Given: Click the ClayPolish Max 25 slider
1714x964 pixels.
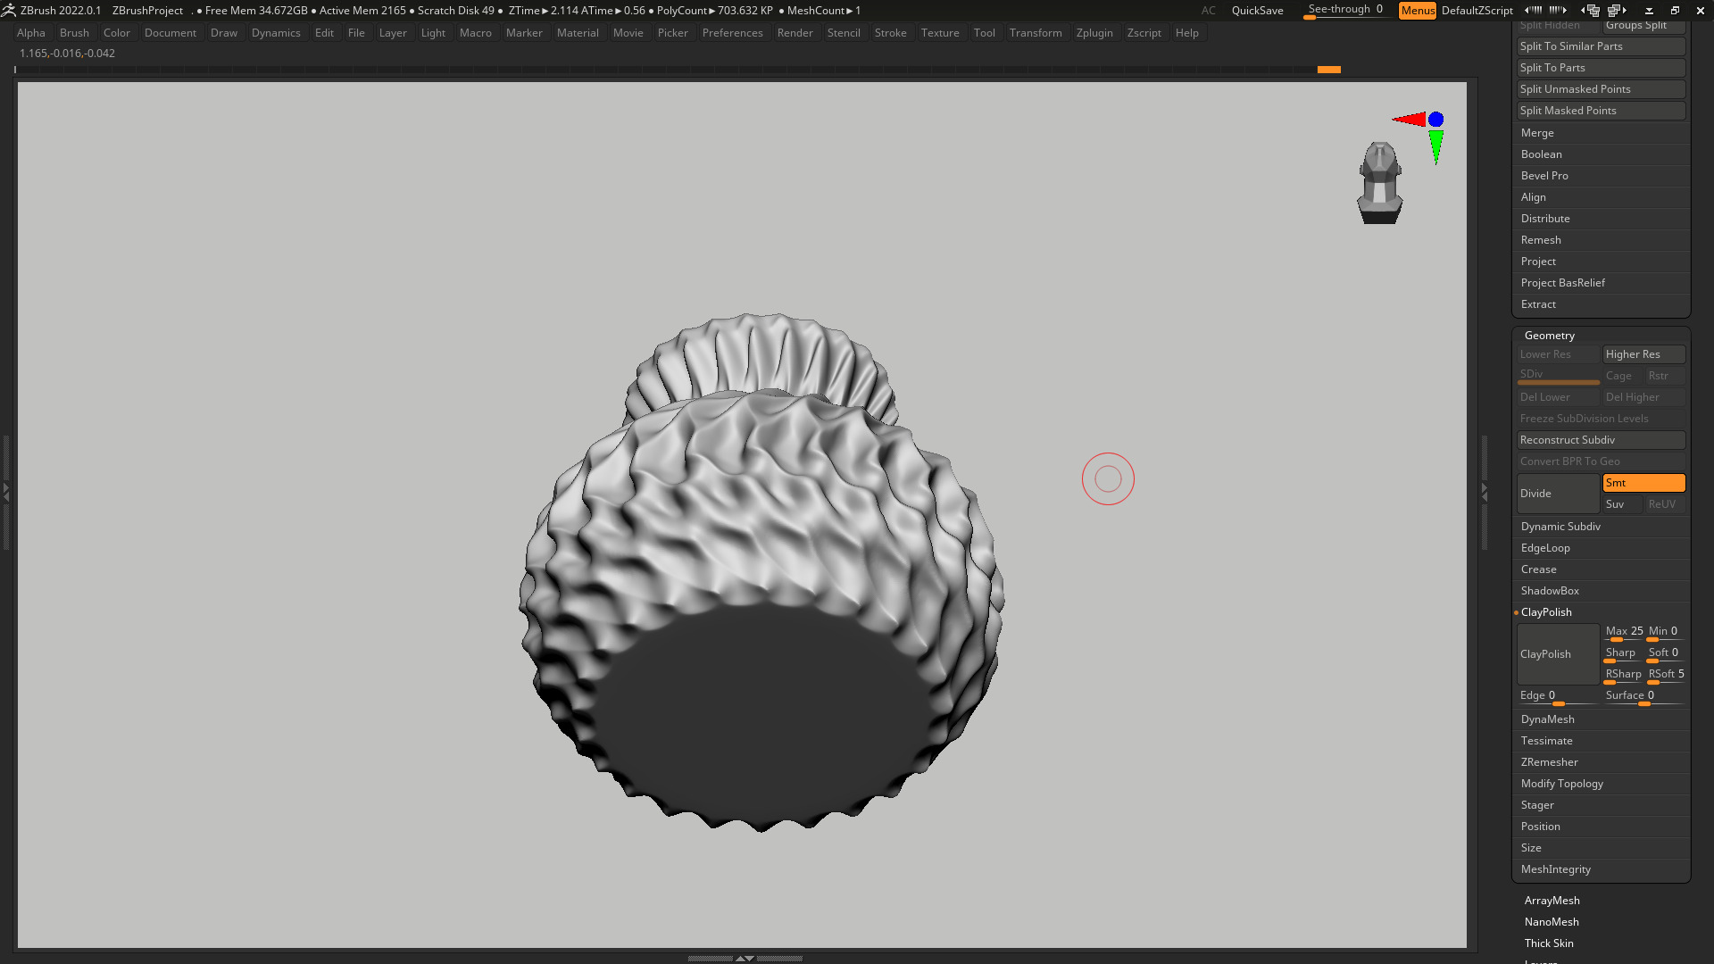Looking at the screenshot, I should (1623, 633).
